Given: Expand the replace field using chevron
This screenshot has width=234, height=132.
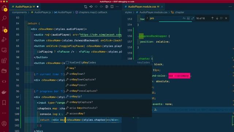Looking at the screenshot, I should (147, 18).
